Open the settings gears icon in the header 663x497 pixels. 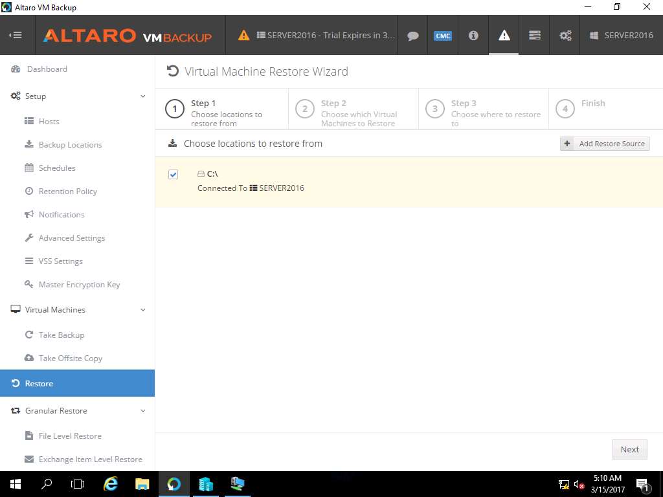point(565,35)
